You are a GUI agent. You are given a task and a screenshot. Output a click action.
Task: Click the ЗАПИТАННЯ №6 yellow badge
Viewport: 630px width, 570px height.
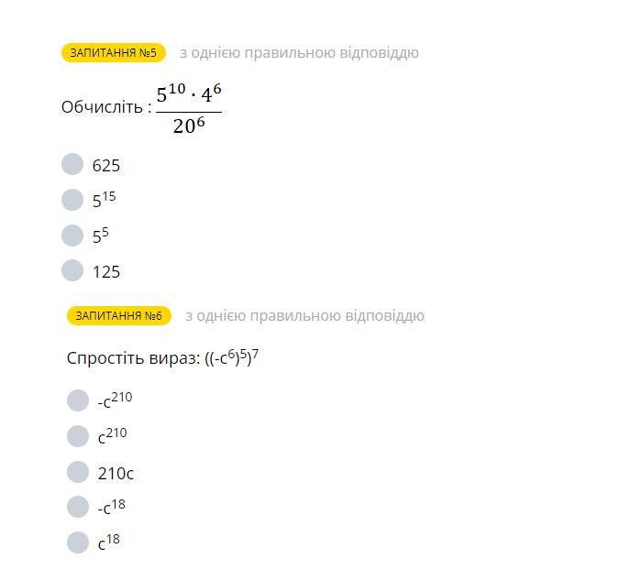pyautogui.click(x=119, y=315)
